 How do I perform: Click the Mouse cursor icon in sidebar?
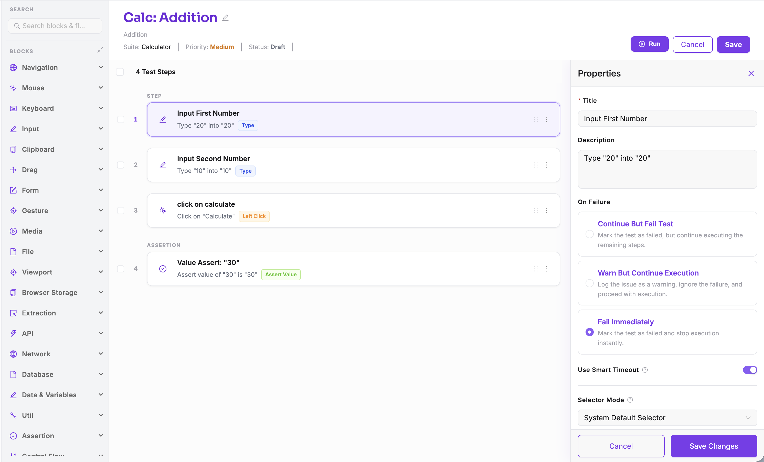13,88
